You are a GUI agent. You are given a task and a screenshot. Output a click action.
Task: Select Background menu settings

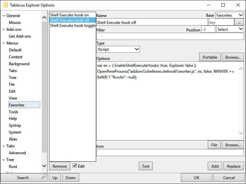(19, 64)
